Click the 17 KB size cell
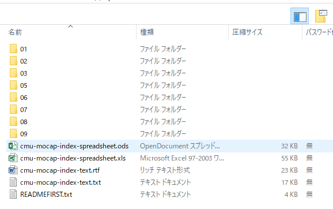The width and height of the screenshot is (333, 209). tap(289, 182)
